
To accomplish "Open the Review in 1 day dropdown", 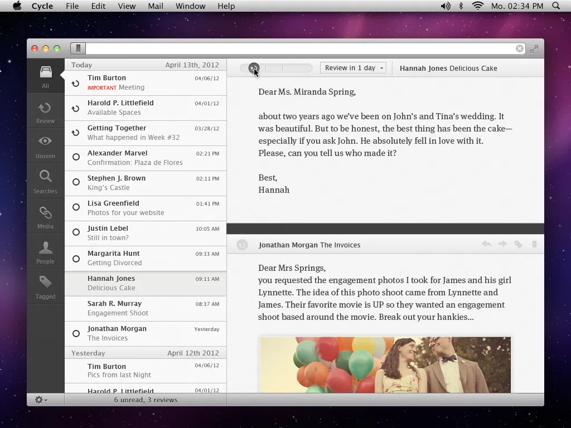I will tap(353, 68).
